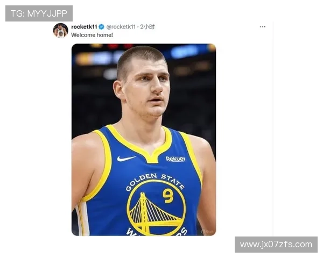Click the Rakuten sponsor patch on jersey

[175, 159]
